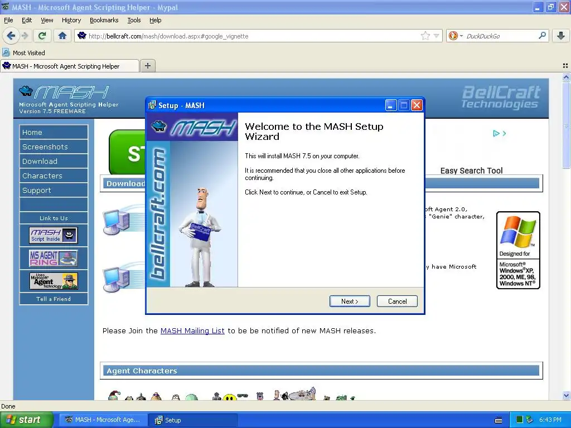Click the vertical scrollbar thumb
The width and height of the screenshot is (571, 428).
click(566, 125)
